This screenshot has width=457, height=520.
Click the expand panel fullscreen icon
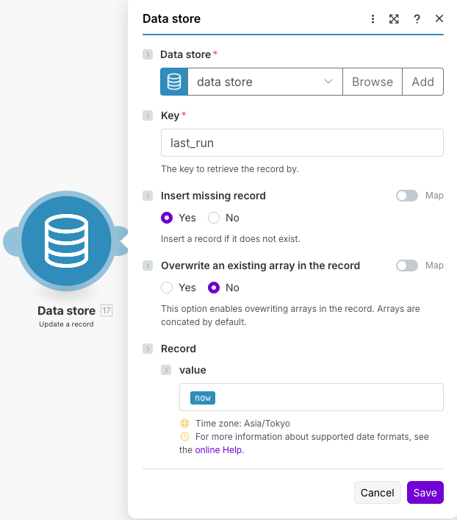coord(394,19)
